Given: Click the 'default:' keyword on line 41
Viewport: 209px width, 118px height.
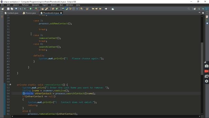Looking at the screenshot, I should (x=39, y=55).
